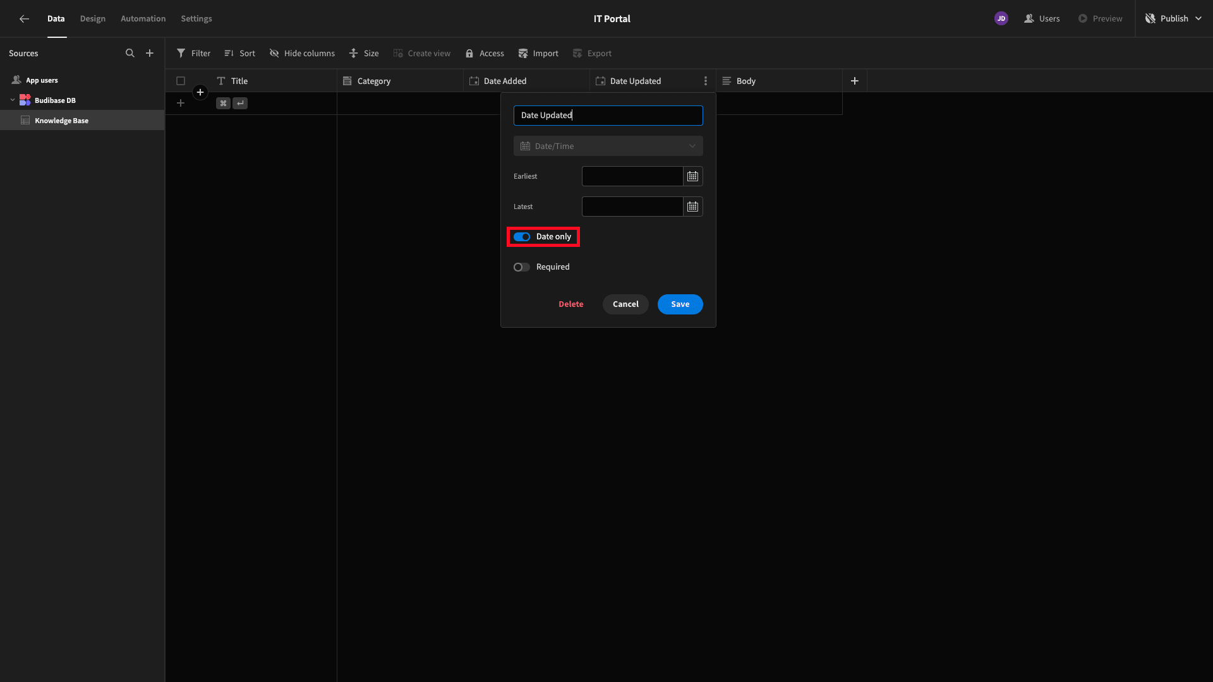The height and width of the screenshot is (682, 1213).
Task: Open the Date/Time column type dropdown
Action: coord(608,146)
